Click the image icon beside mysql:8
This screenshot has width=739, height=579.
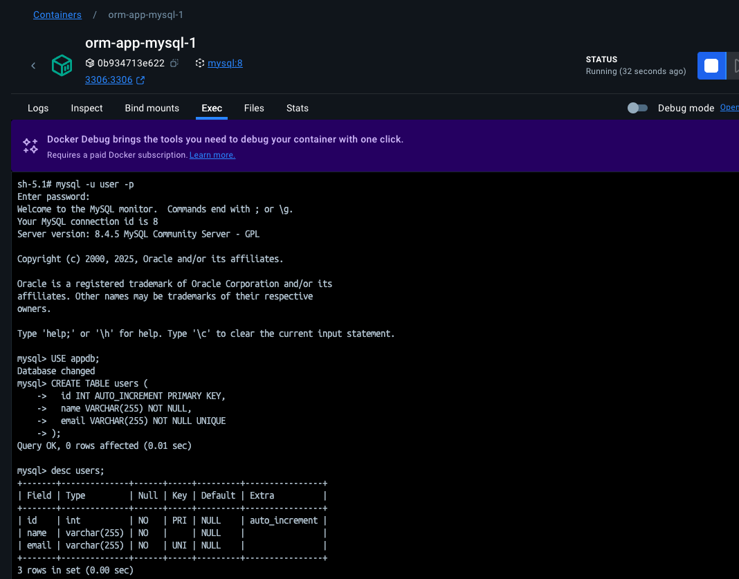click(200, 63)
